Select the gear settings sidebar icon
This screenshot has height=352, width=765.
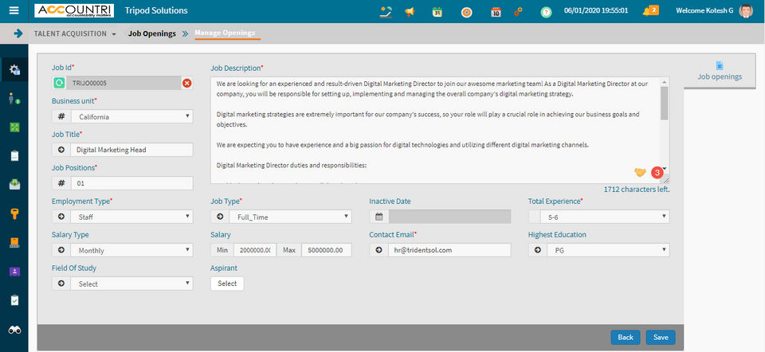click(x=14, y=69)
